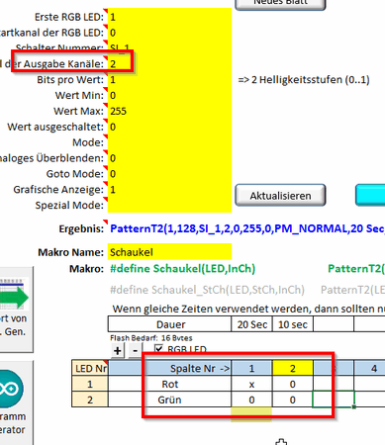Select the Startkanal der RGB LED value cell
This screenshot has height=445, width=385.
(169, 33)
